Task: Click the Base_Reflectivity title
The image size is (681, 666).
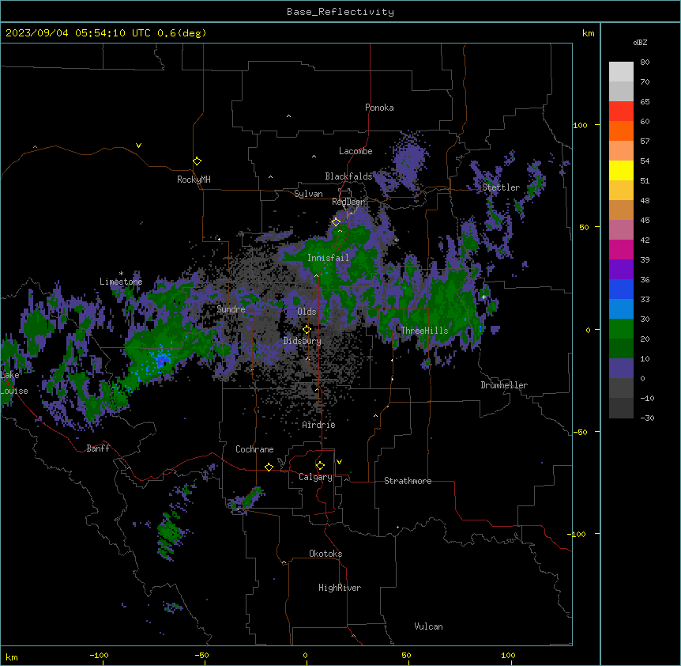Action: pyautogui.click(x=340, y=12)
